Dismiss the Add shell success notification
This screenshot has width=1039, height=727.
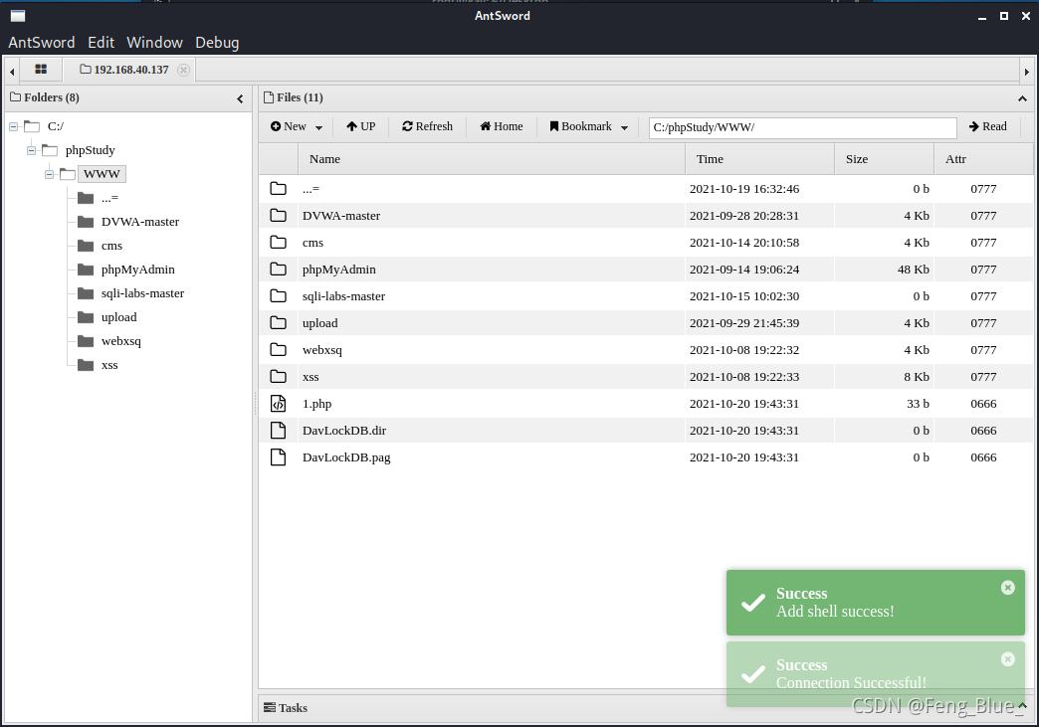(1008, 588)
